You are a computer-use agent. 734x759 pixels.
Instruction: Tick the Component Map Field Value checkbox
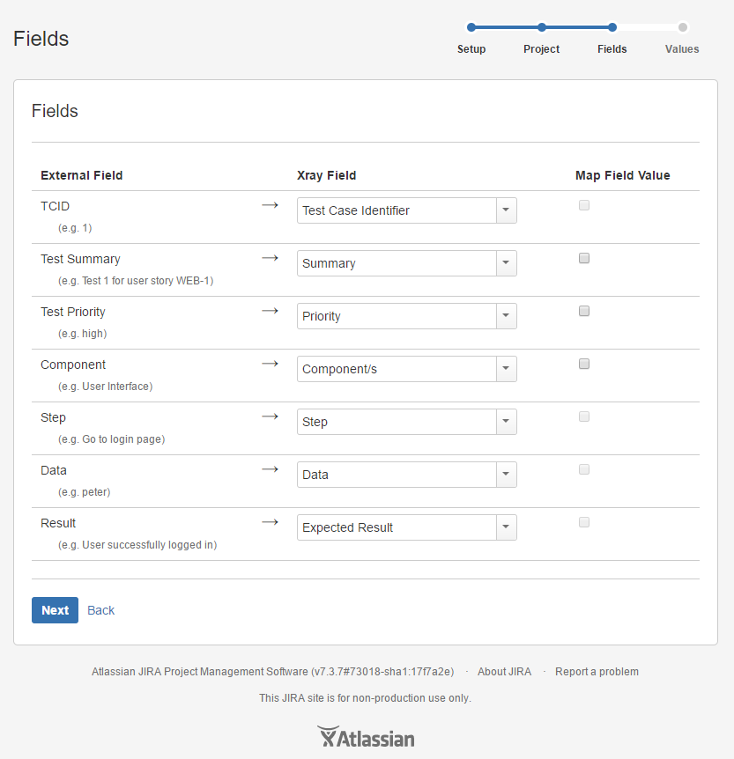[584, 364]
